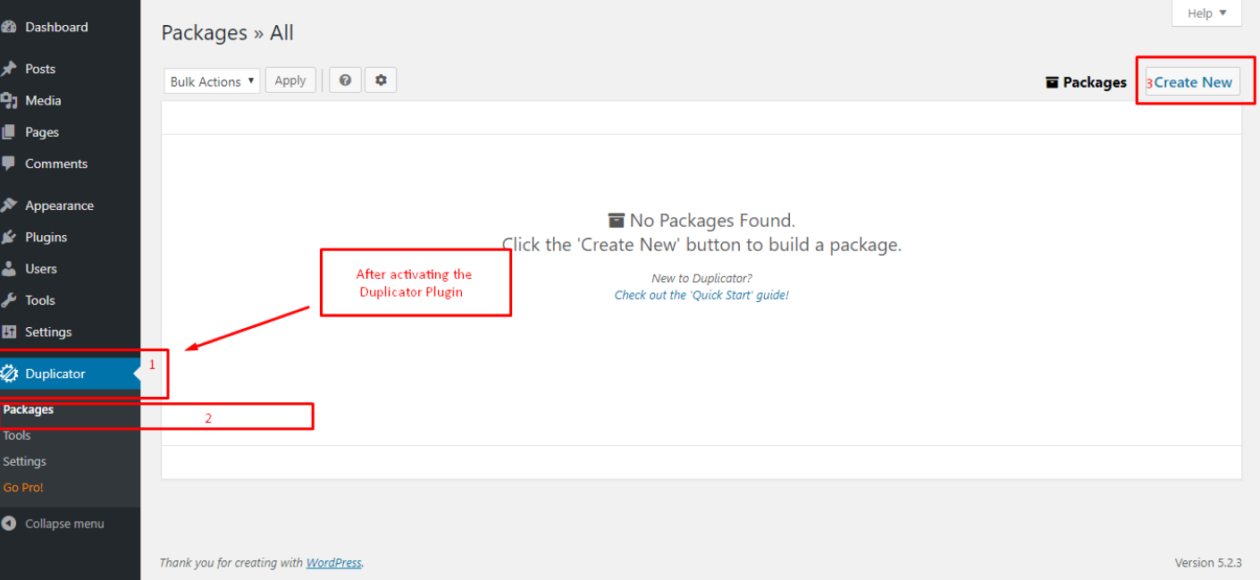Click the Appearance brush icon
Viewport: 1260px width, 580px height.
(x=9, y=206)
